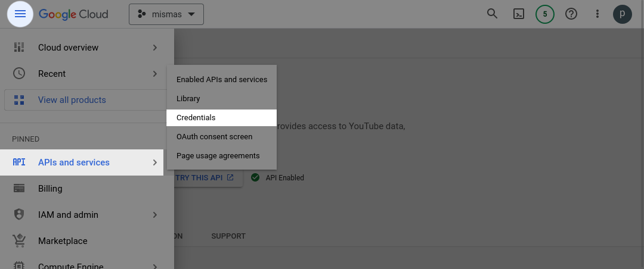Click the Marketplace cart icon
The width and height of the screenshot is (644, 269).
tap(19, 240)
